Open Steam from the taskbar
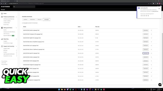The image size is (163, 91). (x=73, y=89)
